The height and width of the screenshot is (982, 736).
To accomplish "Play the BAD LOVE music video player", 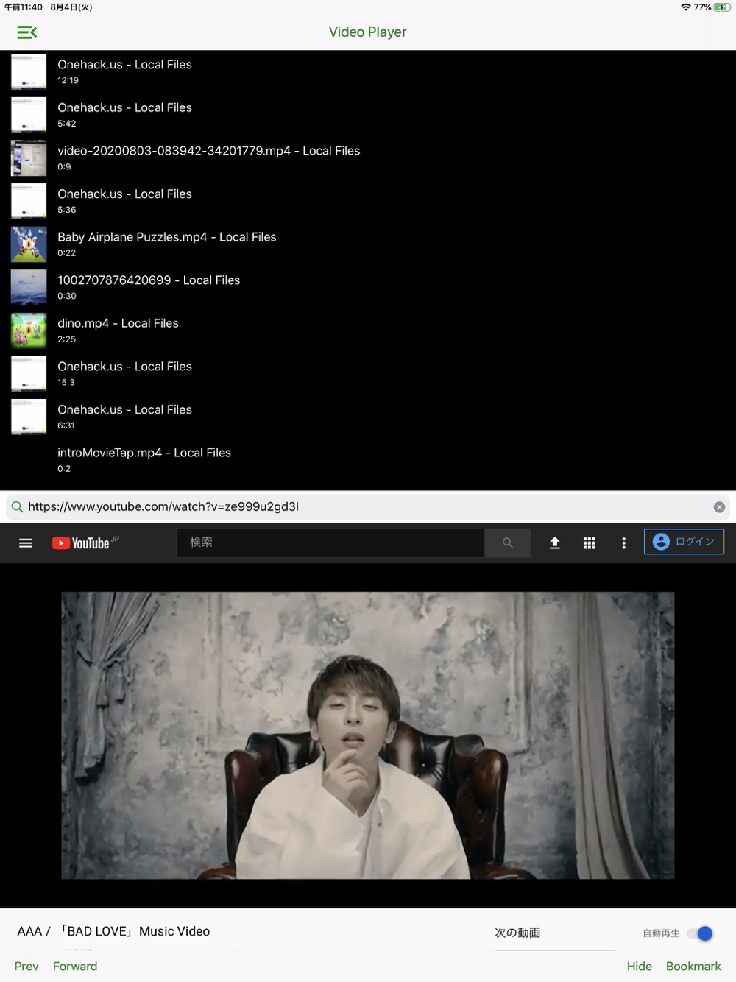I will [368, 735].
